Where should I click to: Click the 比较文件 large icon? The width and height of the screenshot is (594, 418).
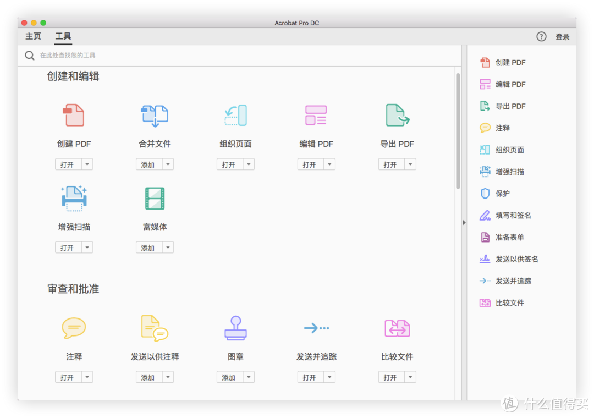(x=398, y=328)
